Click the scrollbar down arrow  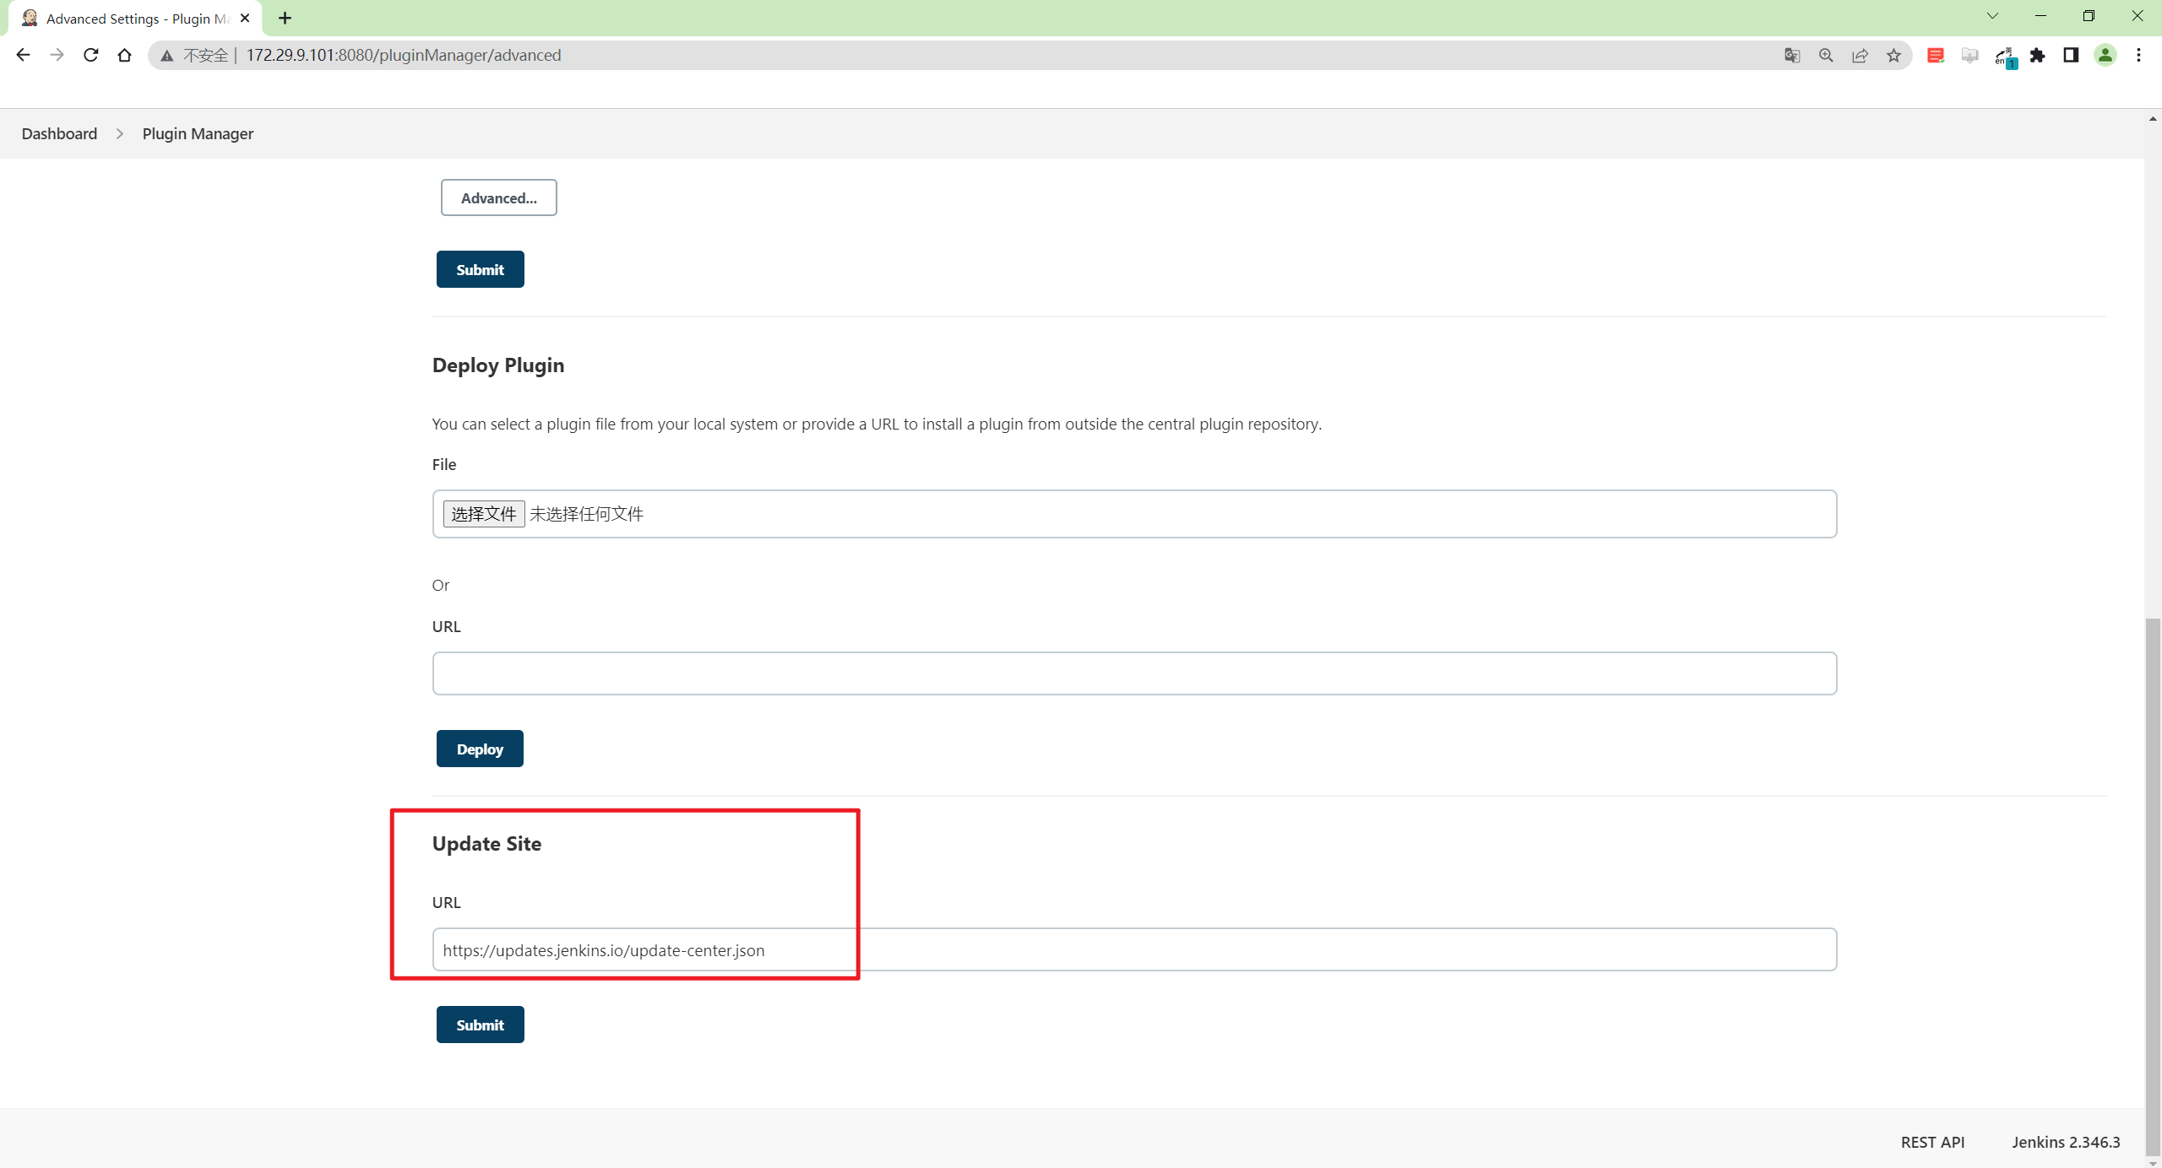click(2153, 1162)
